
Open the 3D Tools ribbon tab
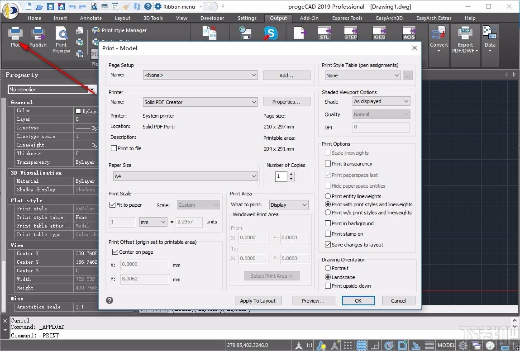click(153, 18)
